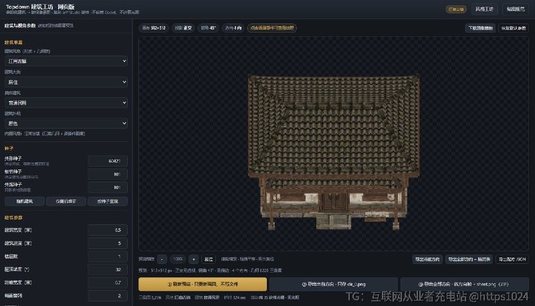The width and height of the screenshot is (535, 306).
Task: Click the middle random-details-only seed button
Action: [x=66, y=201]
